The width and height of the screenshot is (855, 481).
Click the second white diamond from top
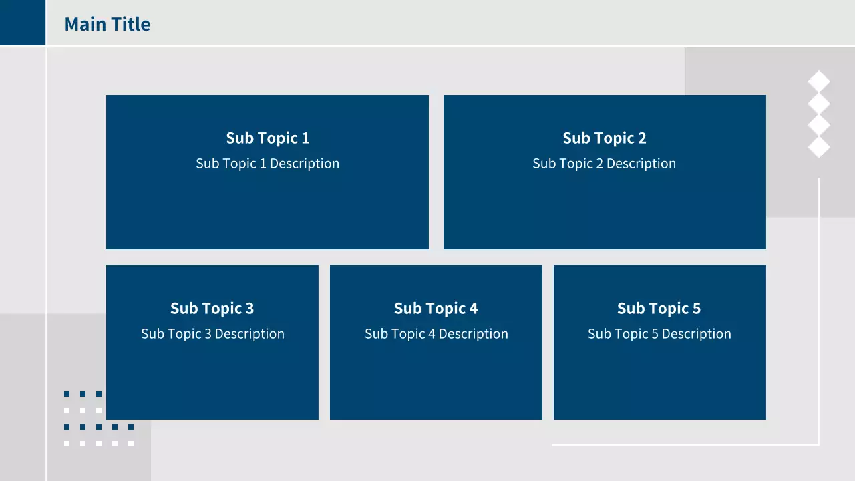click(819, 104)
